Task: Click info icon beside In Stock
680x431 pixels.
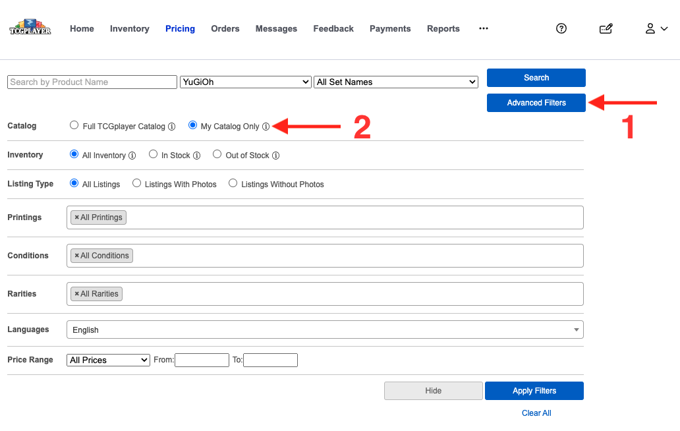Action: click(197, 156)
